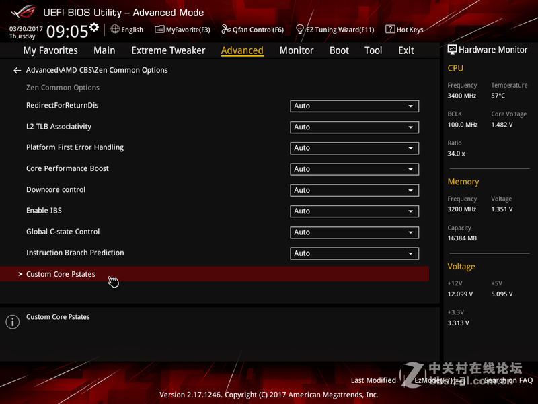Expand Custom Core Pstates submenu
Screen dimensions: 538x404
(x=215, y=274)
